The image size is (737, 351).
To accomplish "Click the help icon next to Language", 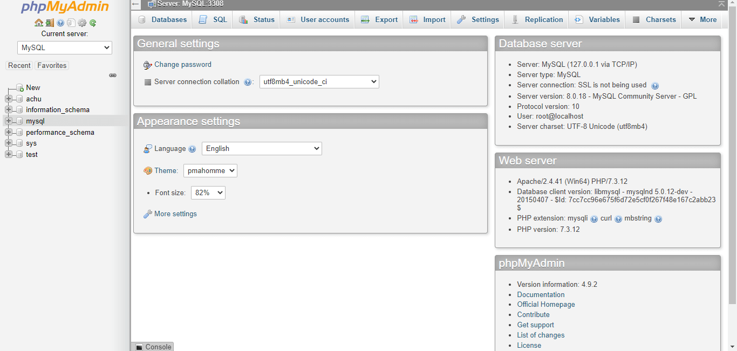I will click(x=192, y=149).
